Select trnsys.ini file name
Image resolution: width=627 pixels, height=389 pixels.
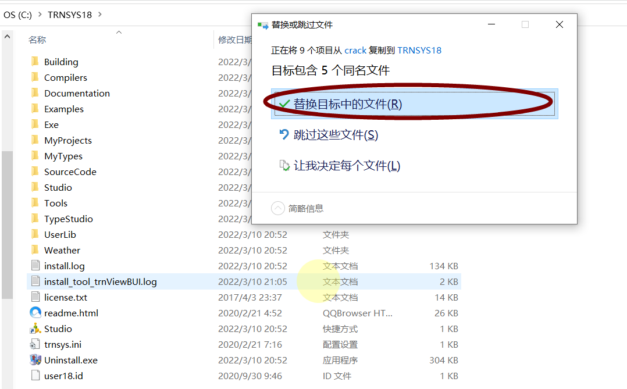[63, 344]
